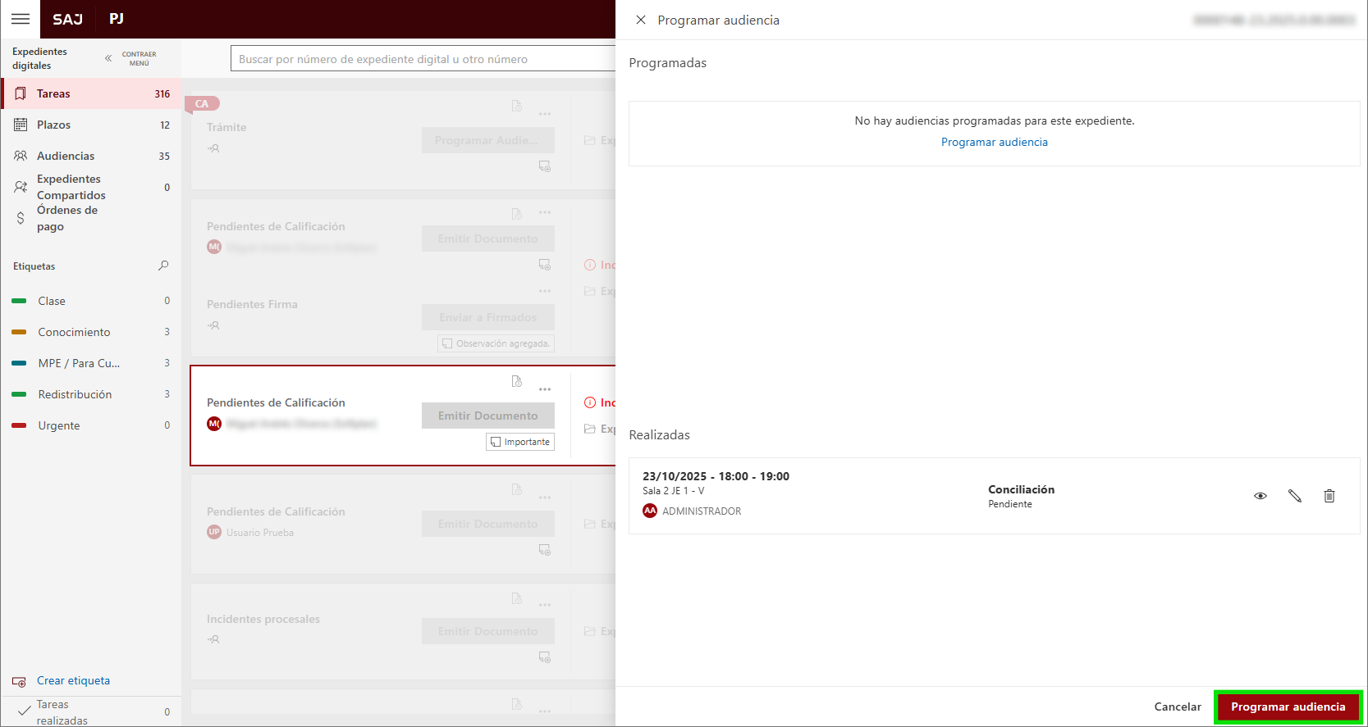Search labels using Etiquetas magnifier icon

tap(163, 266)
